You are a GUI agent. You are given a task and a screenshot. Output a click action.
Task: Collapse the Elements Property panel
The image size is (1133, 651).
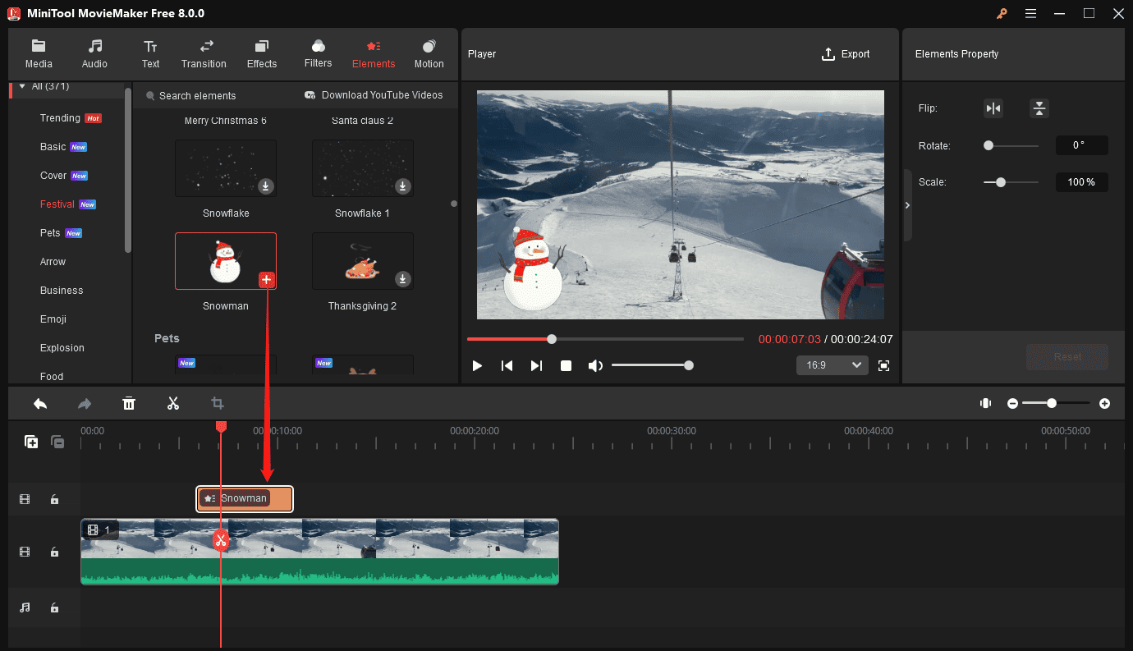click(907, 205)
